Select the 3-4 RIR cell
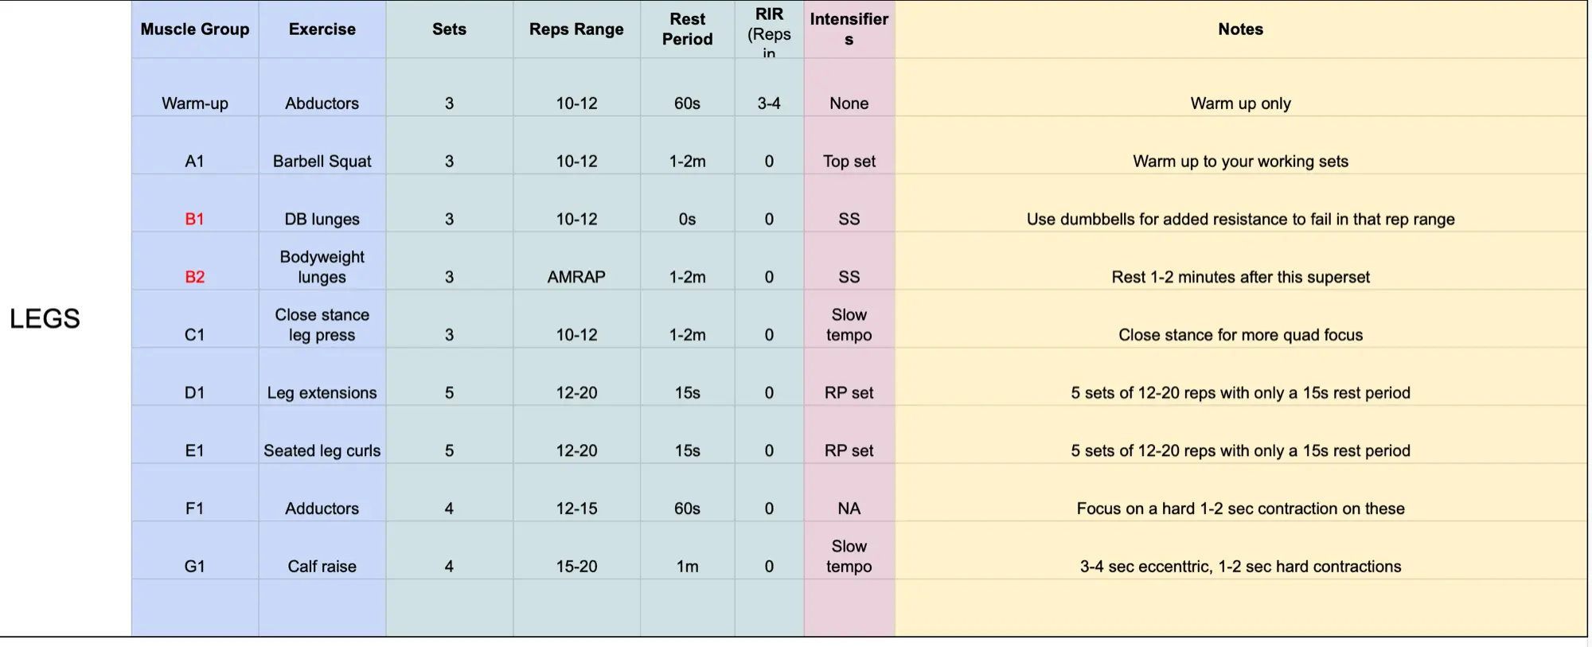Screen dimensions: 1592x647 pos(768,103)
